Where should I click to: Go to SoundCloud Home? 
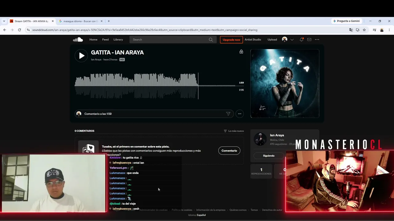click(93, 40)
